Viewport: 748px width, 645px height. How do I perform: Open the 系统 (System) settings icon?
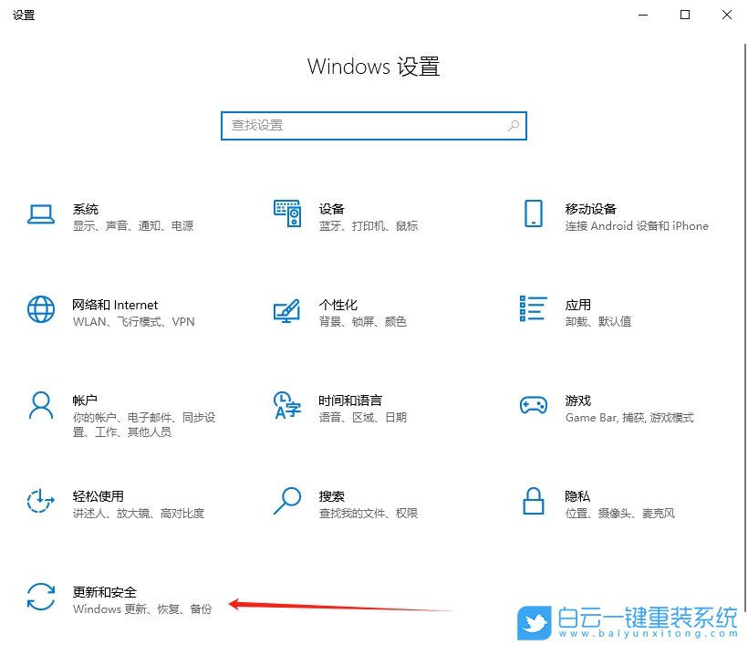coord(41,215)
